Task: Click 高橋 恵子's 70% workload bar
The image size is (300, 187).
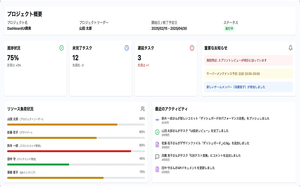Action: click(76, 178)
